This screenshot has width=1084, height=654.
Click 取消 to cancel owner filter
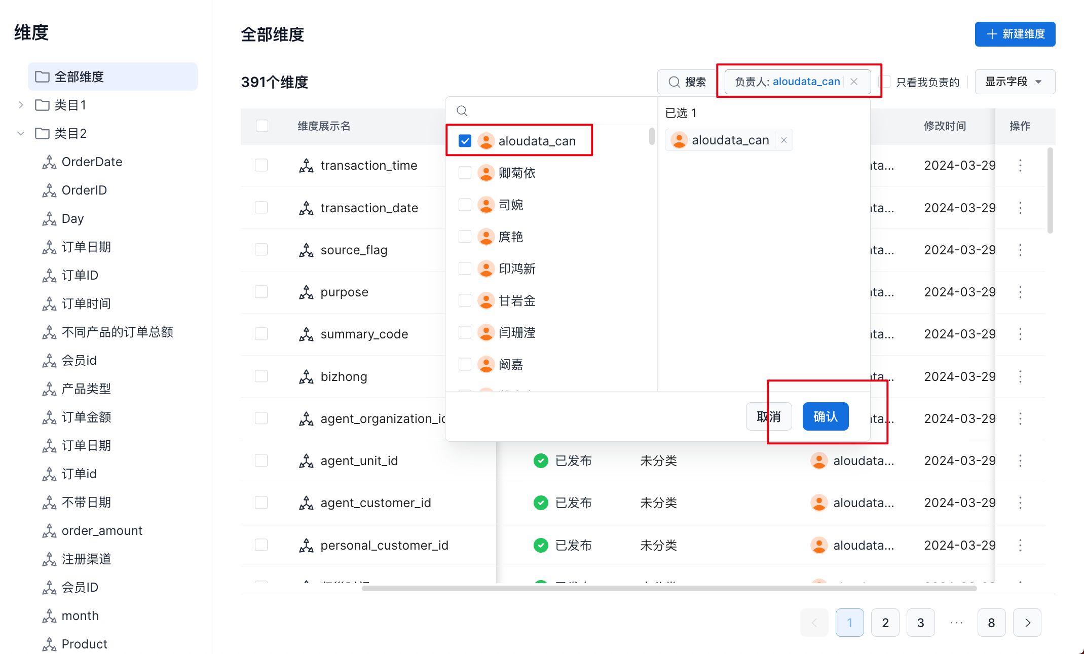point(769,416)
